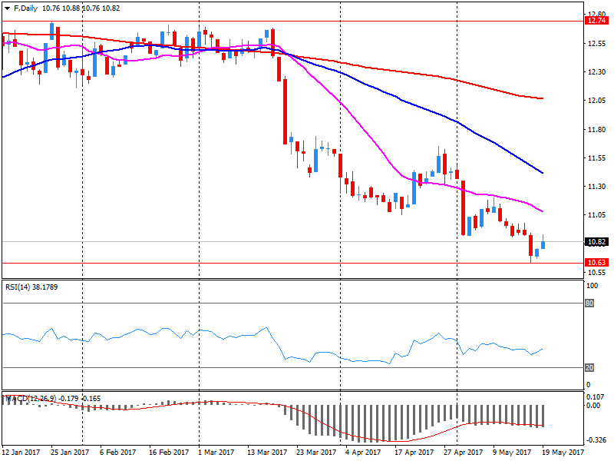
Task: Click the 27 Apr 2017 date label
Action: (x=464, y=453)
